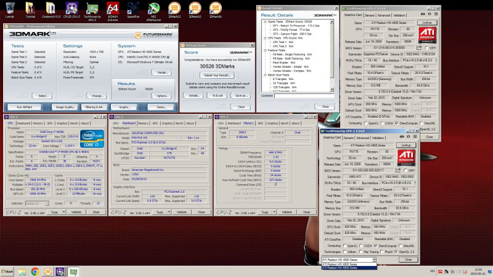Select the highlighted second ATI Radeon HD 4800 entry

click(x=349, y=268)
